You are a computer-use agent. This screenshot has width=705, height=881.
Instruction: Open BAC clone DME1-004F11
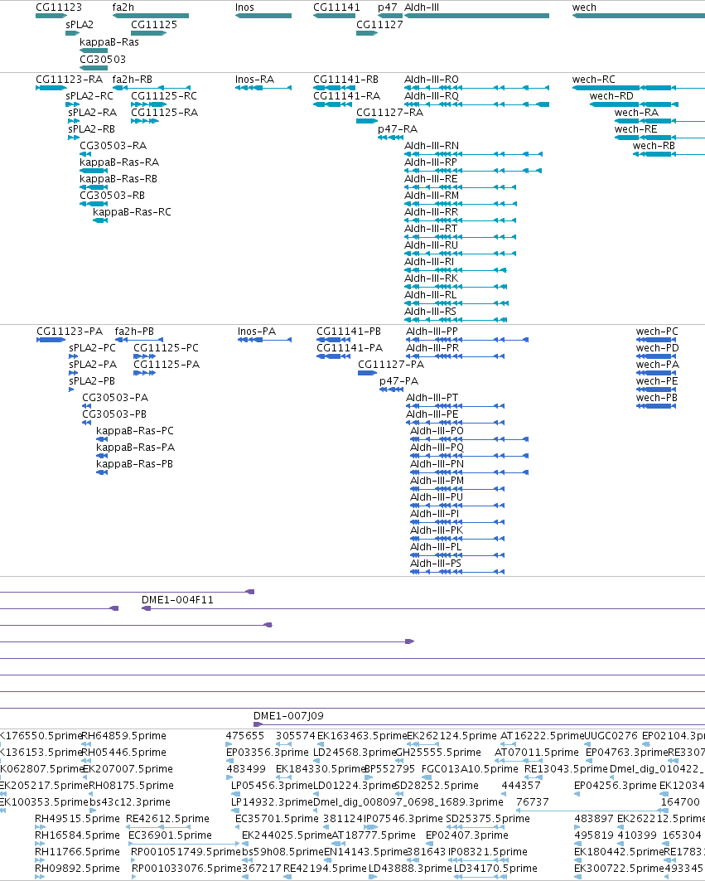pos(177,600)
